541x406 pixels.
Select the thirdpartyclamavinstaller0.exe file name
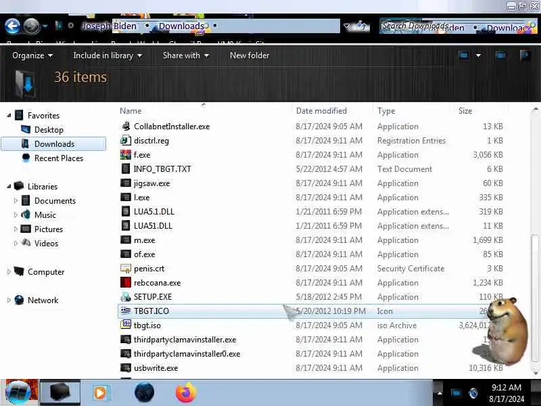187,354
